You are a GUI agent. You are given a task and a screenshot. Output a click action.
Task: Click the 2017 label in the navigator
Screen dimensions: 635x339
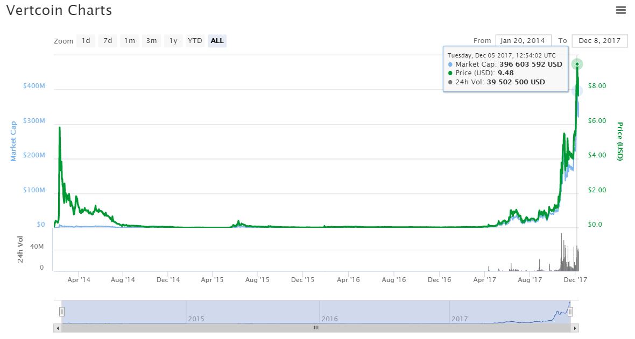pyautogui.click(x=460, y=319)
